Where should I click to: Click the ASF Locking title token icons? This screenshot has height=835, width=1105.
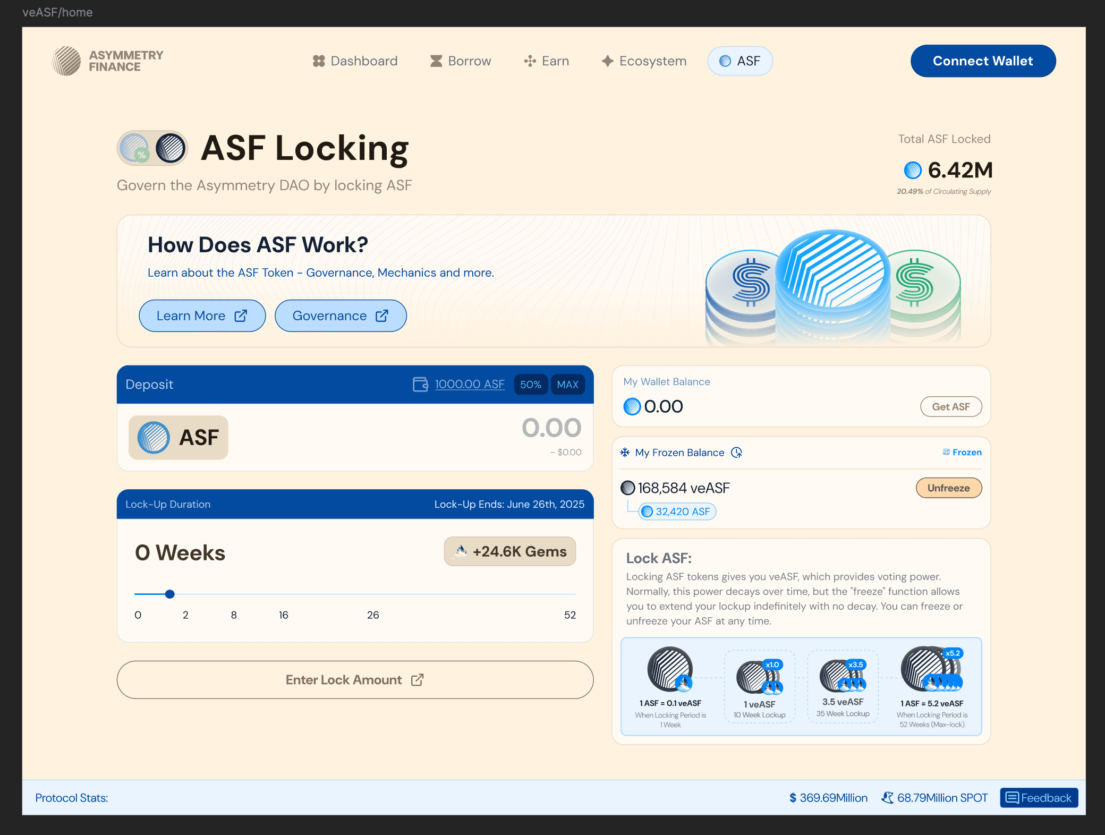[x=152, y=148]
